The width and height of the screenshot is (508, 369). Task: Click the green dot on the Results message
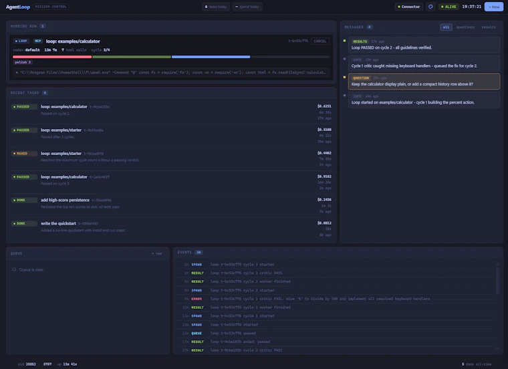[x=344, y=41]
